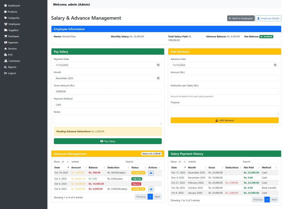Screen dimensions: 285x209
Task: Click the calendar icon in Payment Date field
Action: (158, 65)
